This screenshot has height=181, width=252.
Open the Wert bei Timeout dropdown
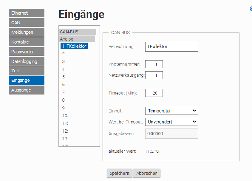(172, 122)
